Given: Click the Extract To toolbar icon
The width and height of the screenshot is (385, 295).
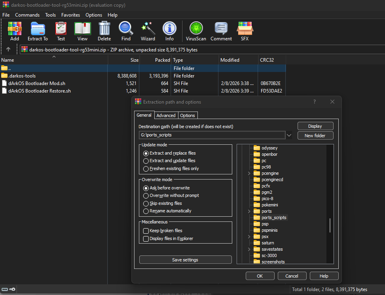Looking at the screenshot, I should [38, 31].
